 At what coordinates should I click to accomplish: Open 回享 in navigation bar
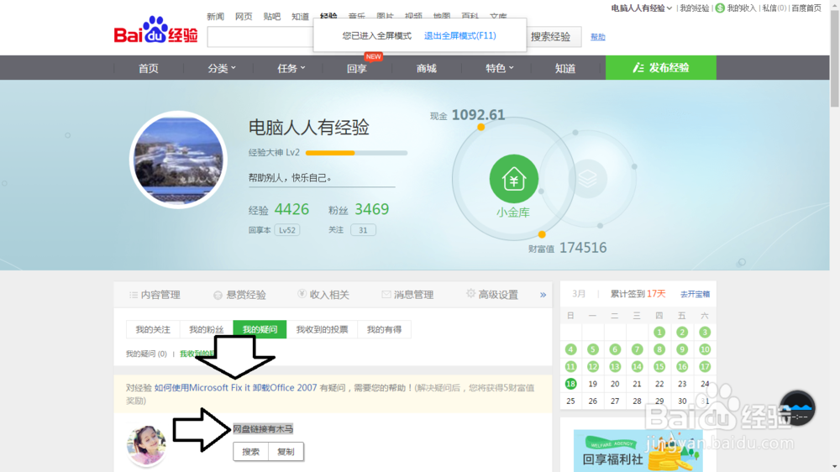coord(357,68)
